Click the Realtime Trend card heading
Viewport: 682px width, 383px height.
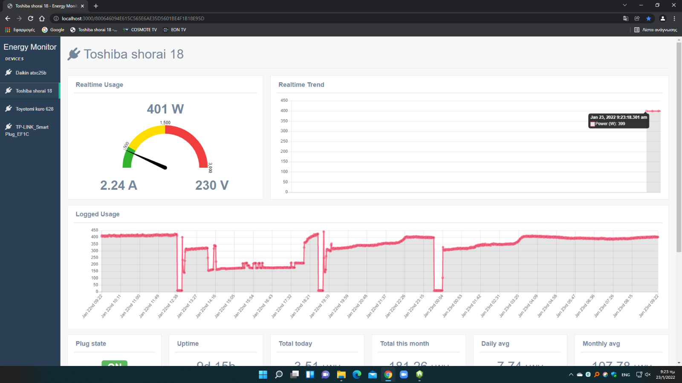301,85
